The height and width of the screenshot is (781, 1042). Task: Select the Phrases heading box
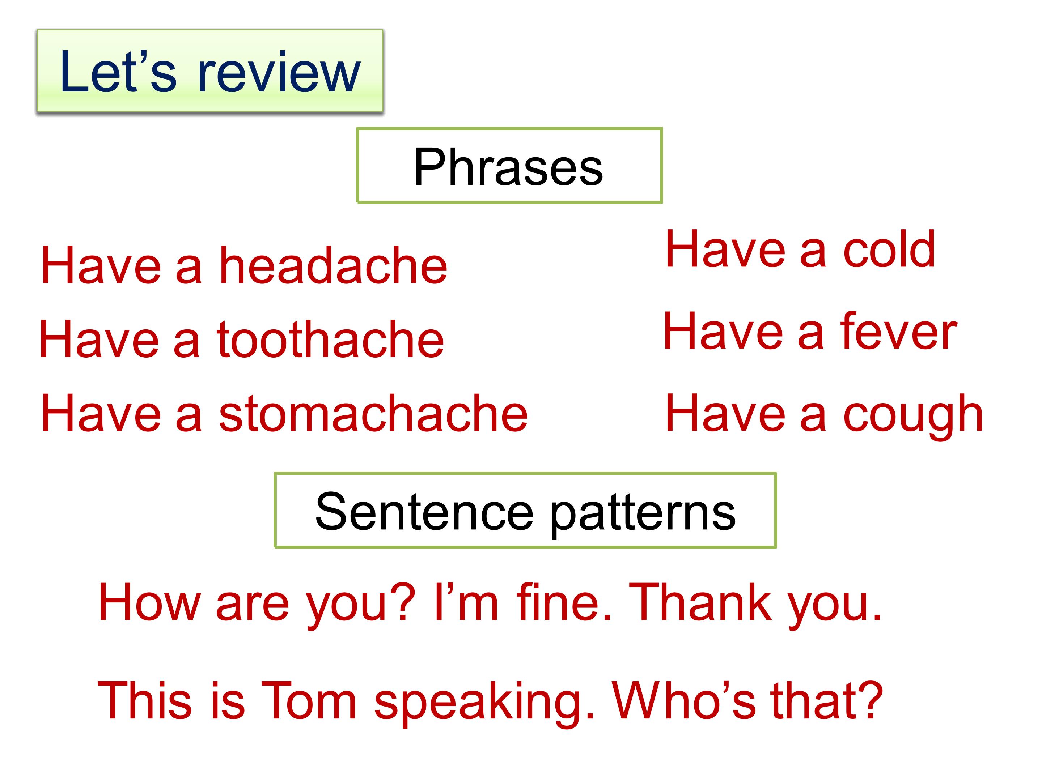point(509,165)
